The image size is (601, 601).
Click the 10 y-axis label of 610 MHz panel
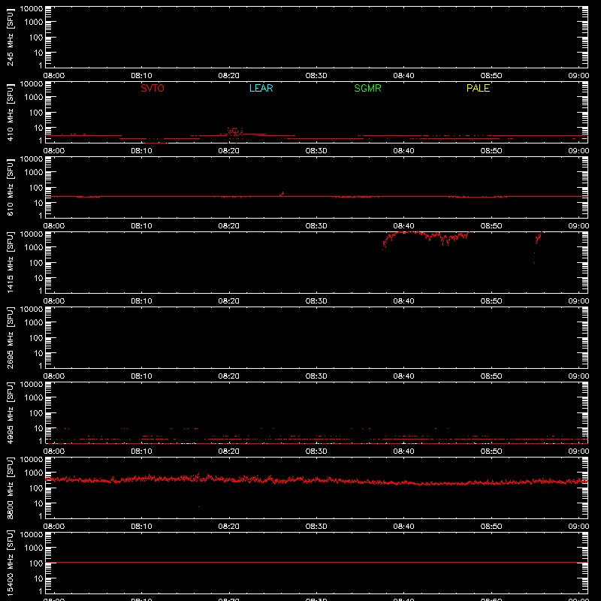pyautogui.click(x=39, y=203)
